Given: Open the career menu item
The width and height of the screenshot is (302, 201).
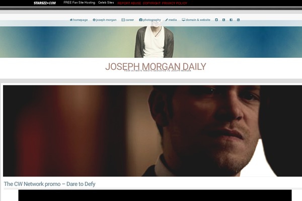Looking at the screenshot, I should [x=128, y=20].
